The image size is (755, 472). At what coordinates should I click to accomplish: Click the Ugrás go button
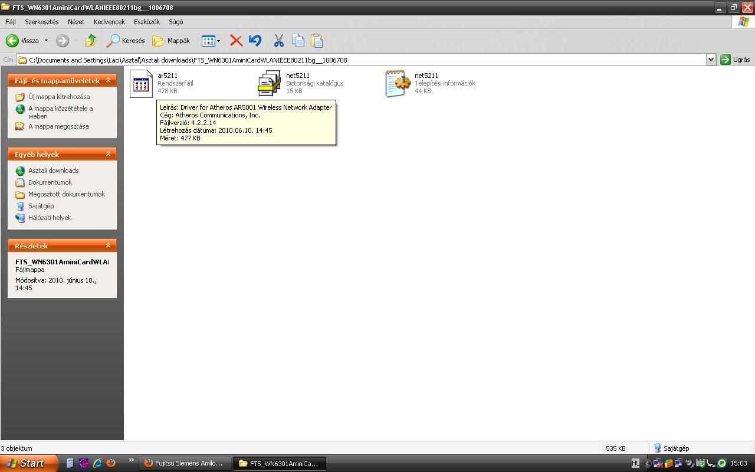click(x=735, y=60)
